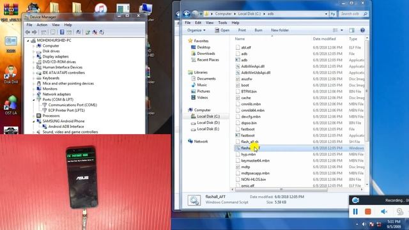
Task: Select the asusfw disc image file
Action: [247, 79]
